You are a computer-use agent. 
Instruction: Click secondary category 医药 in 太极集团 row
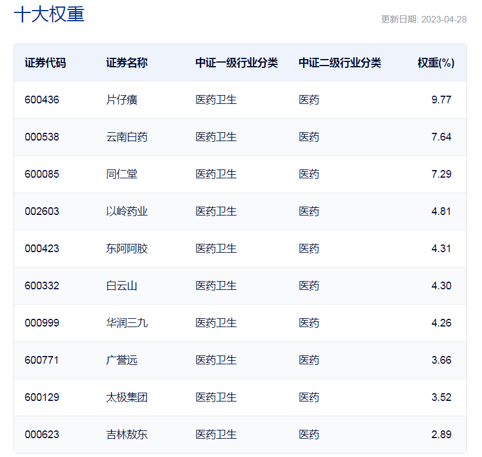click(x=309, y=397)
